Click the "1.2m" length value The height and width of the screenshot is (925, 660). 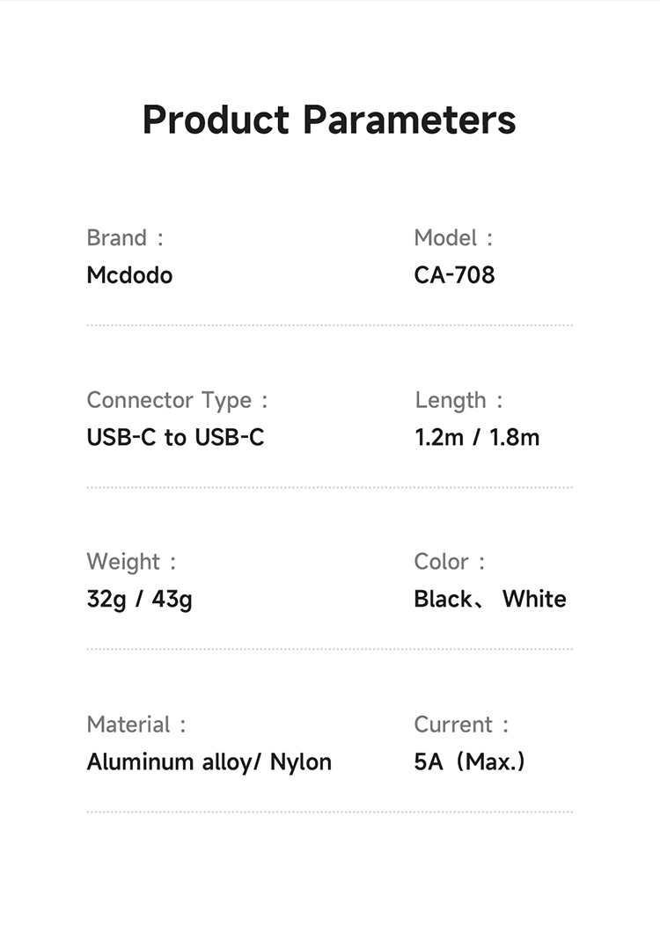(x=438, y=437)
